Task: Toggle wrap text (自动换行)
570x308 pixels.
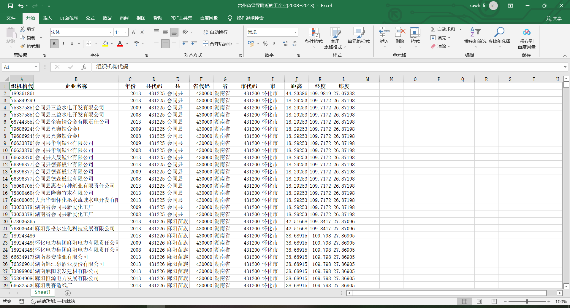Action: [x=215, y=32]
